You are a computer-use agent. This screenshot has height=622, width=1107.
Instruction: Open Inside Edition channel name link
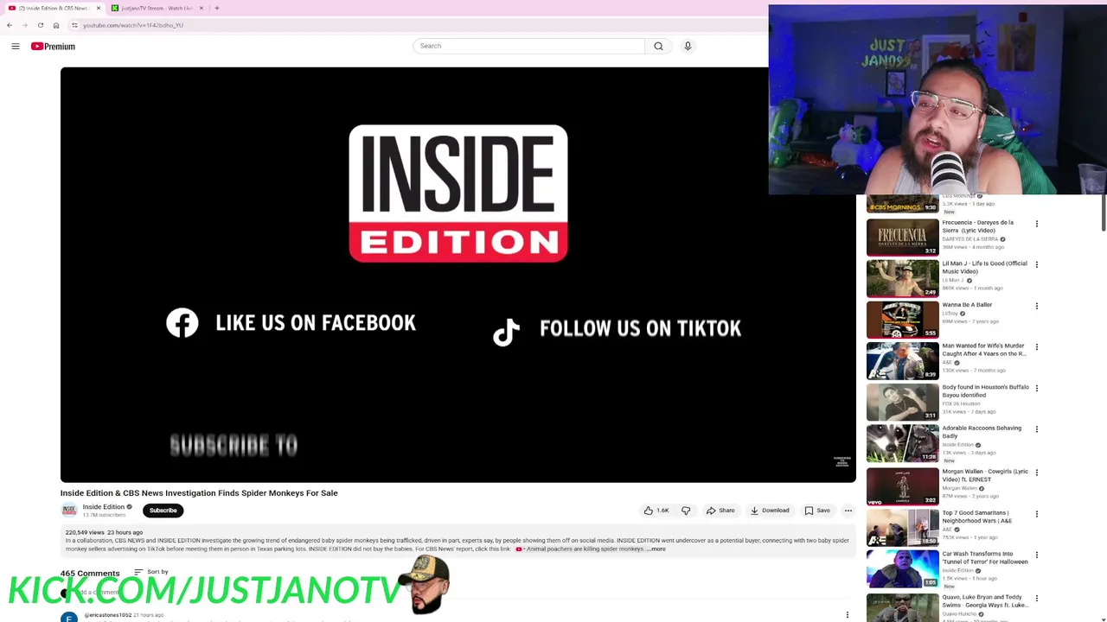coord(104,507)
